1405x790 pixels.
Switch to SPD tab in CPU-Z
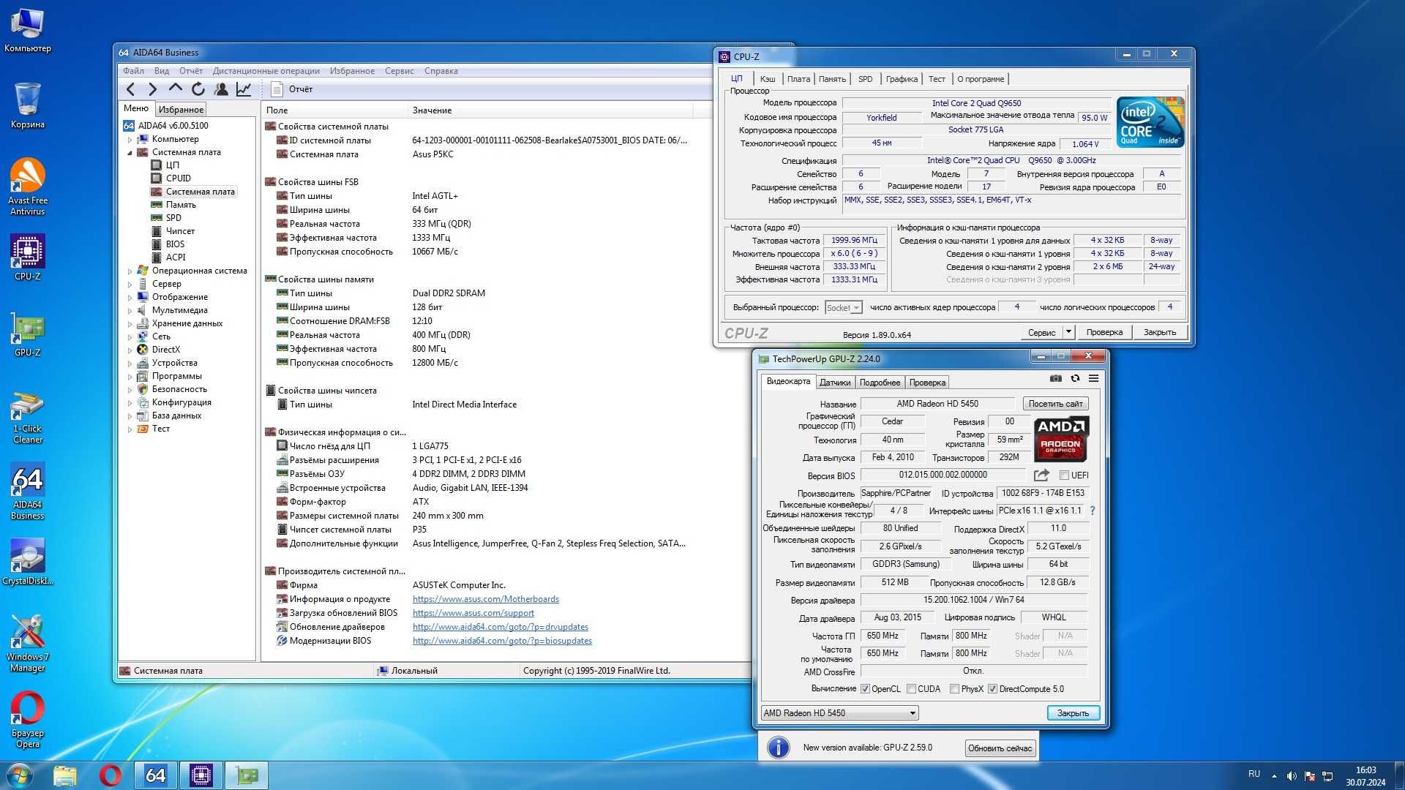tap(865, 79)
